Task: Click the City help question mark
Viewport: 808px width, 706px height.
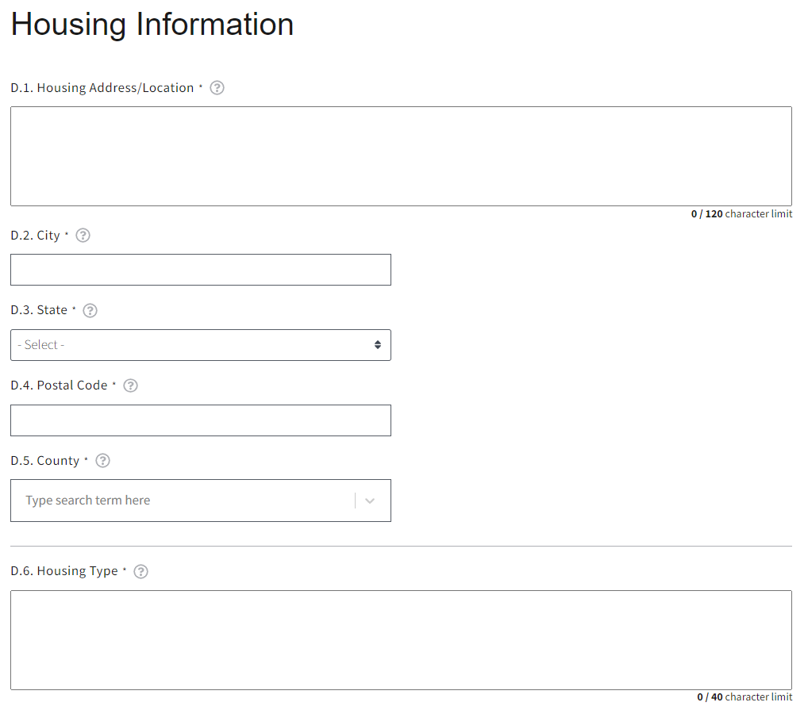Action: tap(83, 236)
